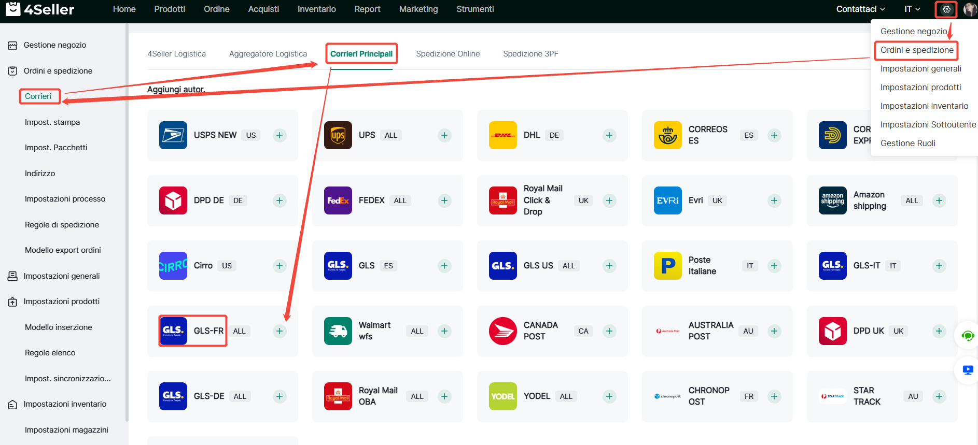Add the UPS carrier with its plus icon
This screenshot has height=445, width=978.
click(444, 135)
